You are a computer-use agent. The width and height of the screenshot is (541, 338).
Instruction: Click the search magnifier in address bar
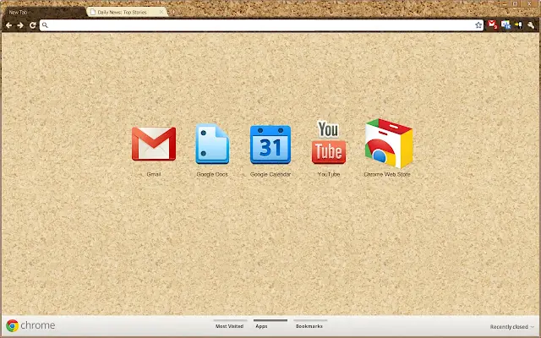(45, 25)
